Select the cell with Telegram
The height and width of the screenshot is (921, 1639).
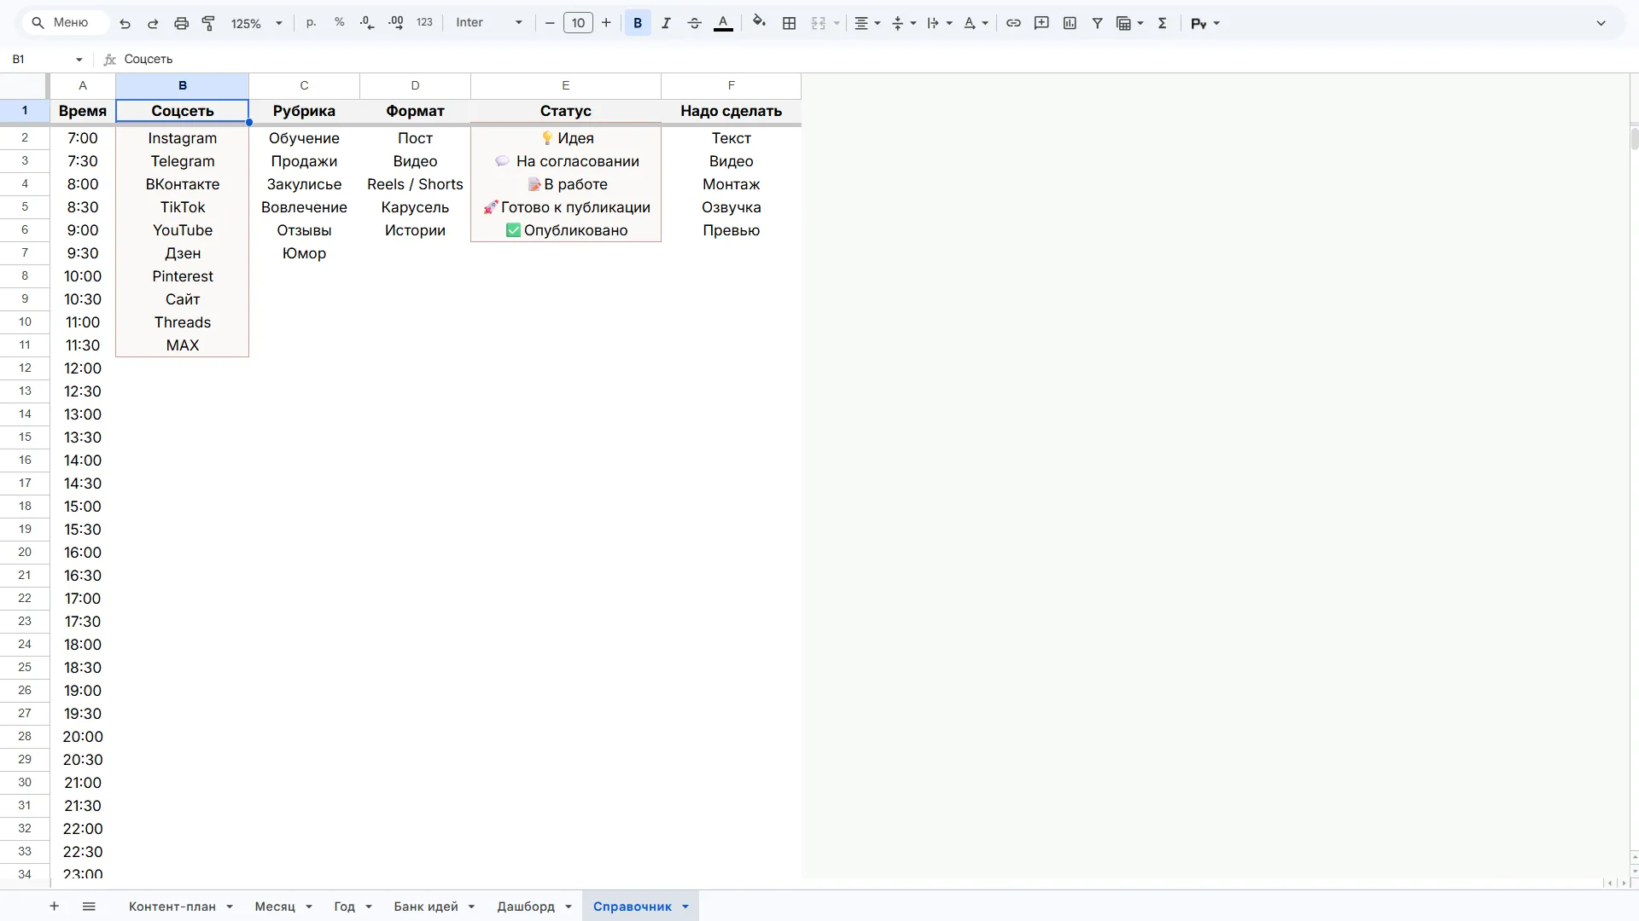tap(183, 161)
